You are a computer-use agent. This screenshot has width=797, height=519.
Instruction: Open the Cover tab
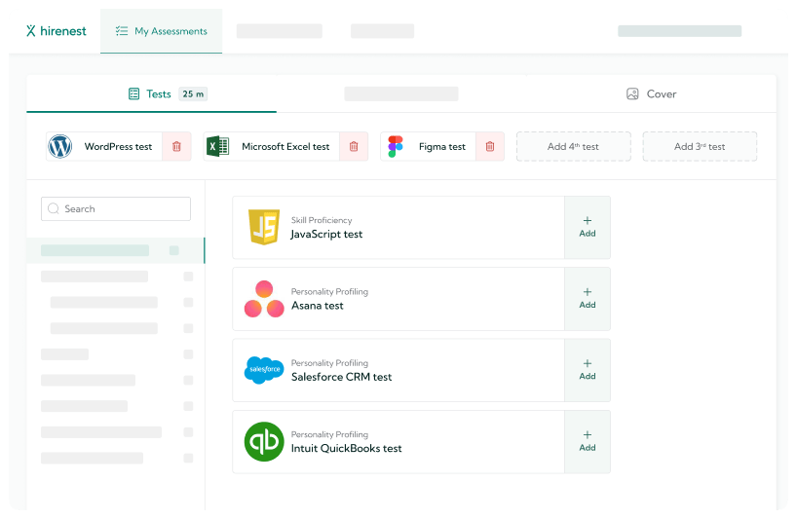pos(652,93)
